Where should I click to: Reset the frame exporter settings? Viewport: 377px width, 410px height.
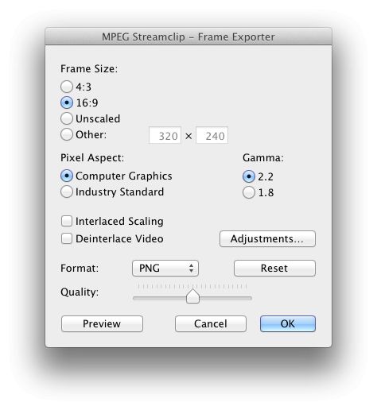274,269
